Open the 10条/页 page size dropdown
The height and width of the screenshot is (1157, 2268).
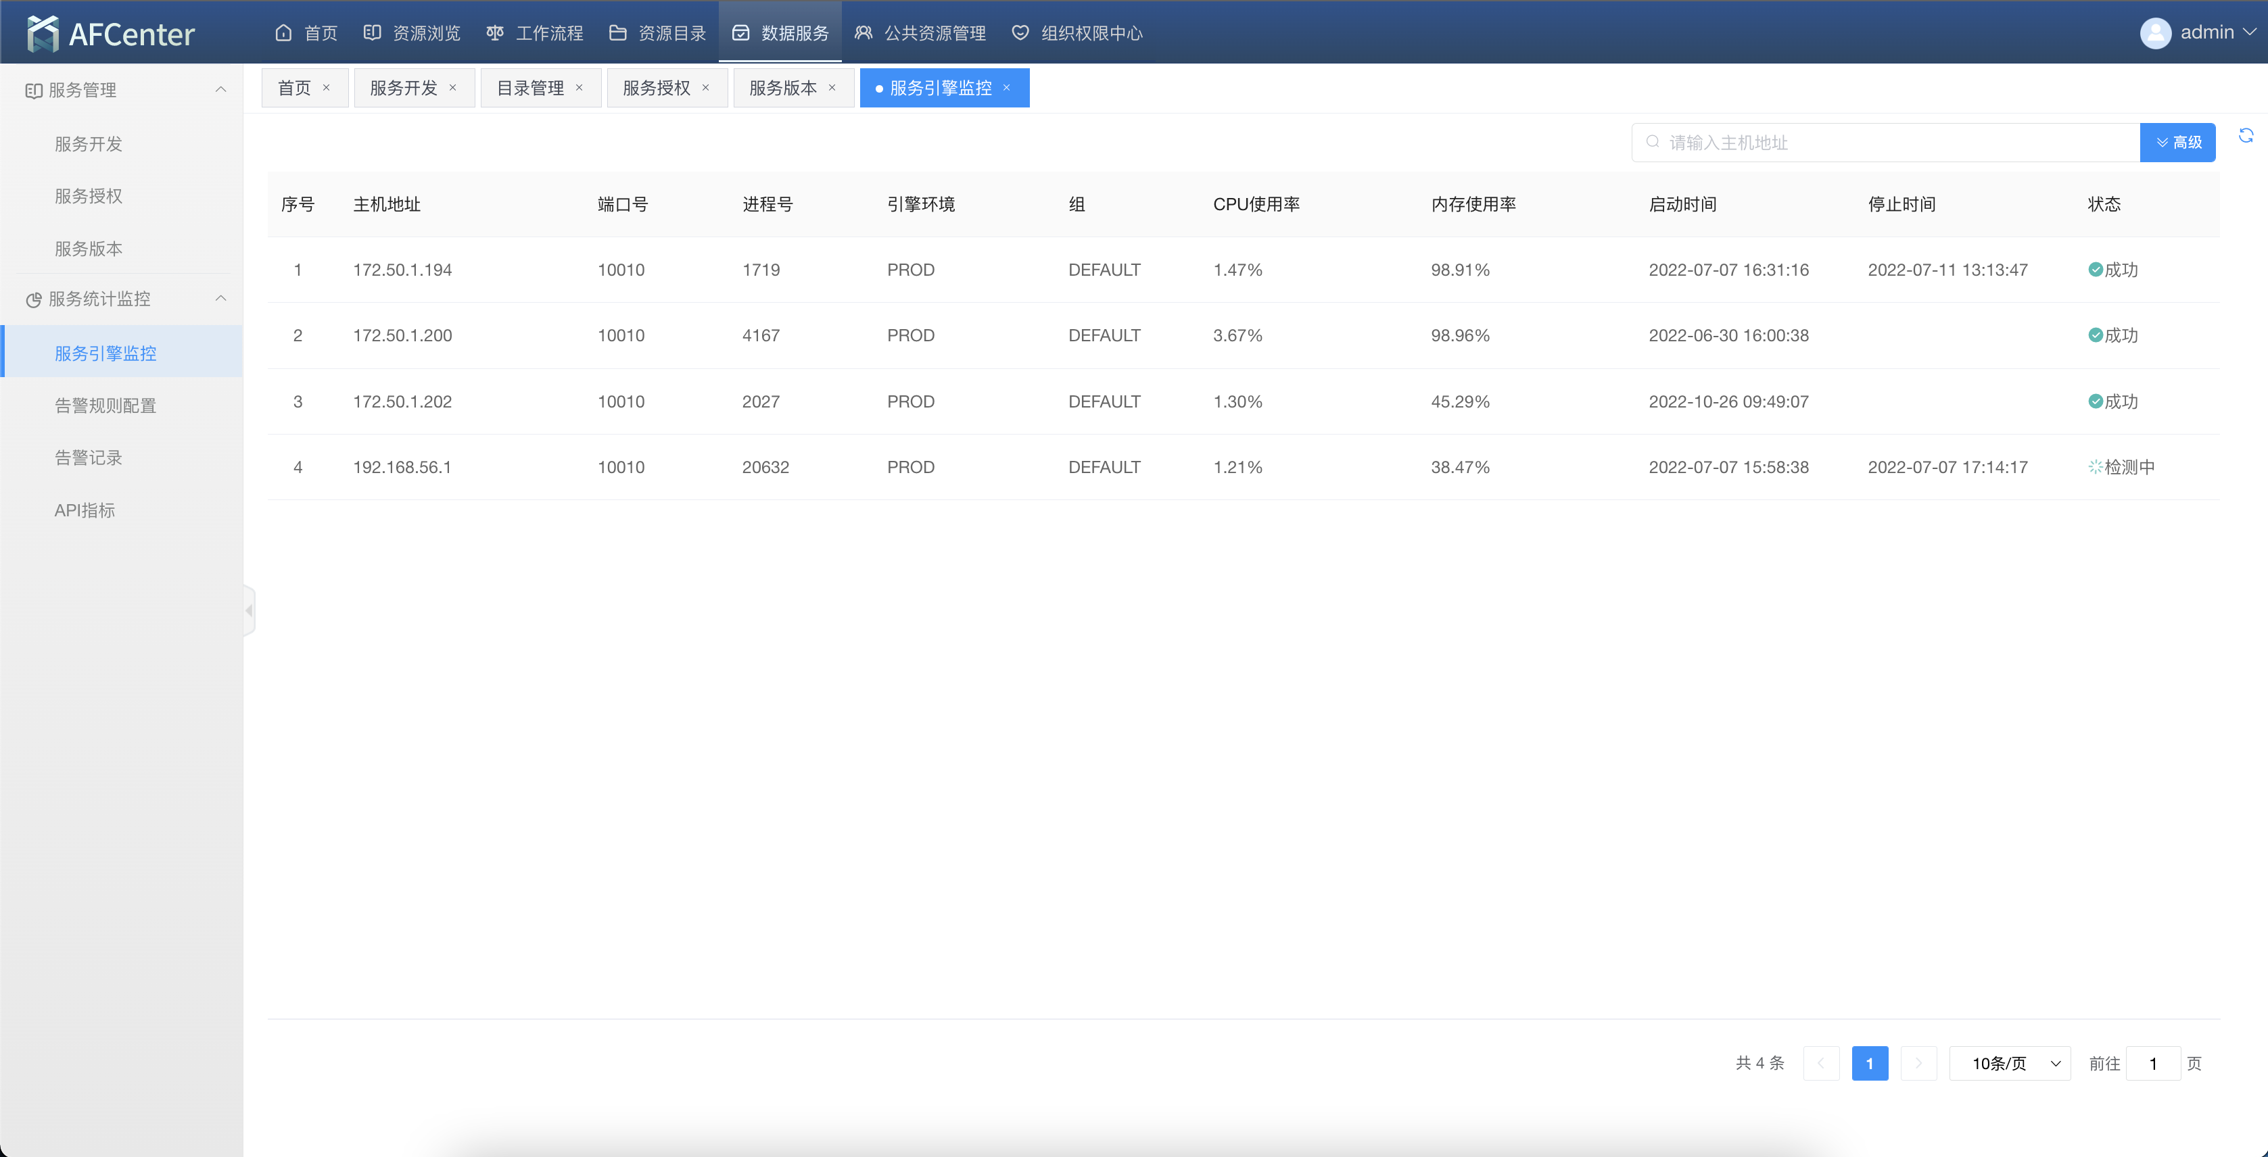pyautogui.click(x=2010, y=1063)
